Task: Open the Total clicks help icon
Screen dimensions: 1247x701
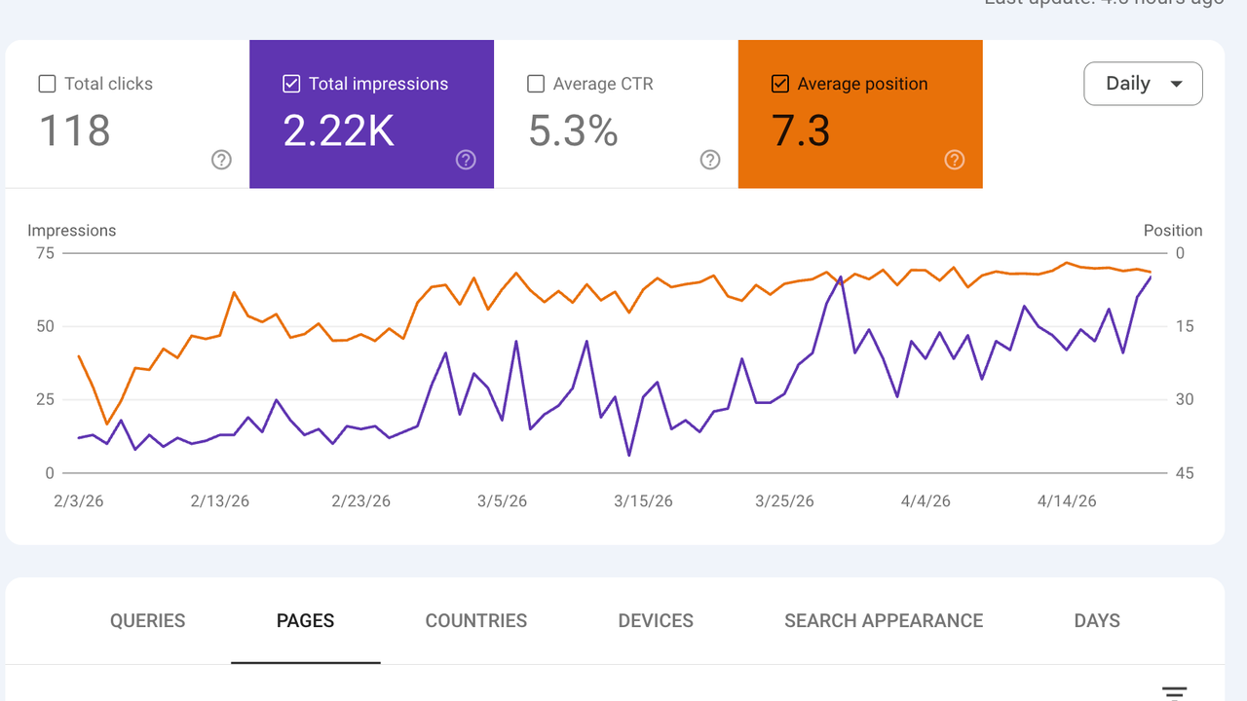Action: pos(221,160)
